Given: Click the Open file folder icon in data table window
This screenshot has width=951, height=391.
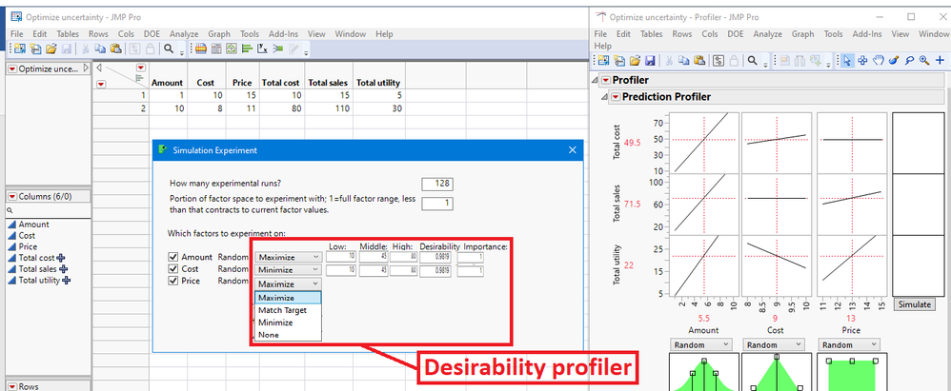Looking at the screenshot, I should point(51,49).
